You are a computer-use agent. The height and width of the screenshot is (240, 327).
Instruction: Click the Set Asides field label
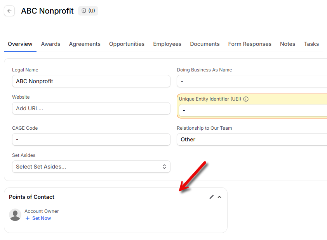point(24,155)
